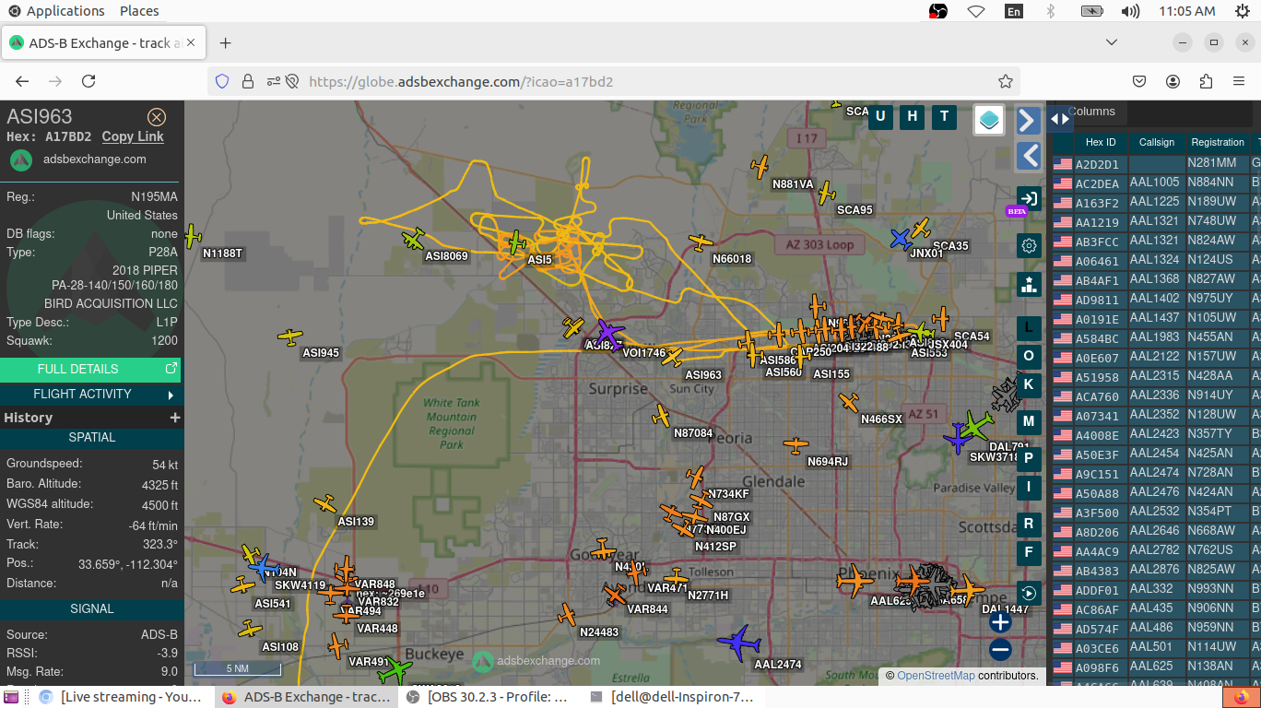This screenshot has height=708, width=1261.
Task: Toggle the K map button
Action: tap(1029, 384)
